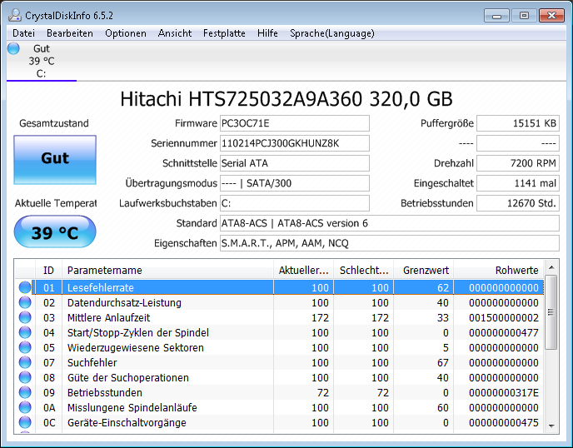
Task: Select the Gut 39 °C C: disk tab
Action: click(42, 61)
